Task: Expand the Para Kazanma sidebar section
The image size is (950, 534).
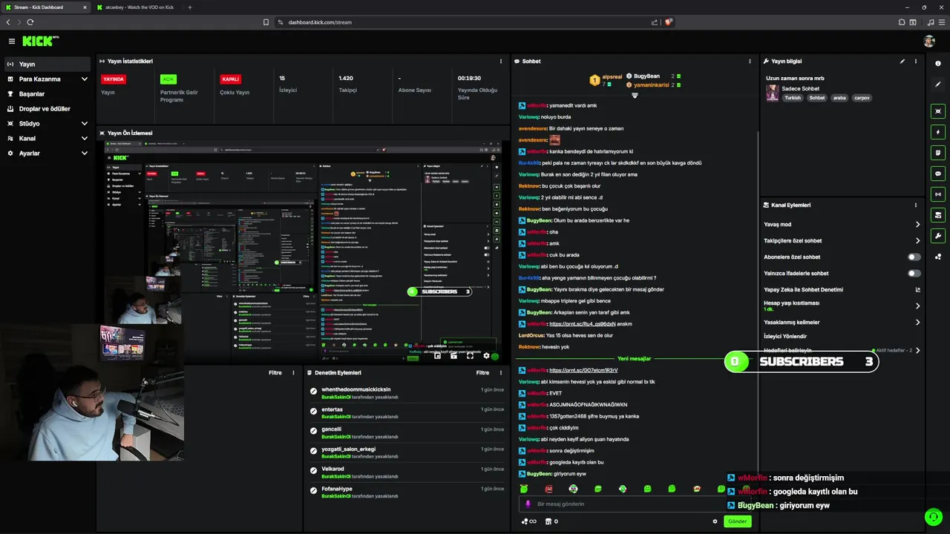Action: point(47,79)
